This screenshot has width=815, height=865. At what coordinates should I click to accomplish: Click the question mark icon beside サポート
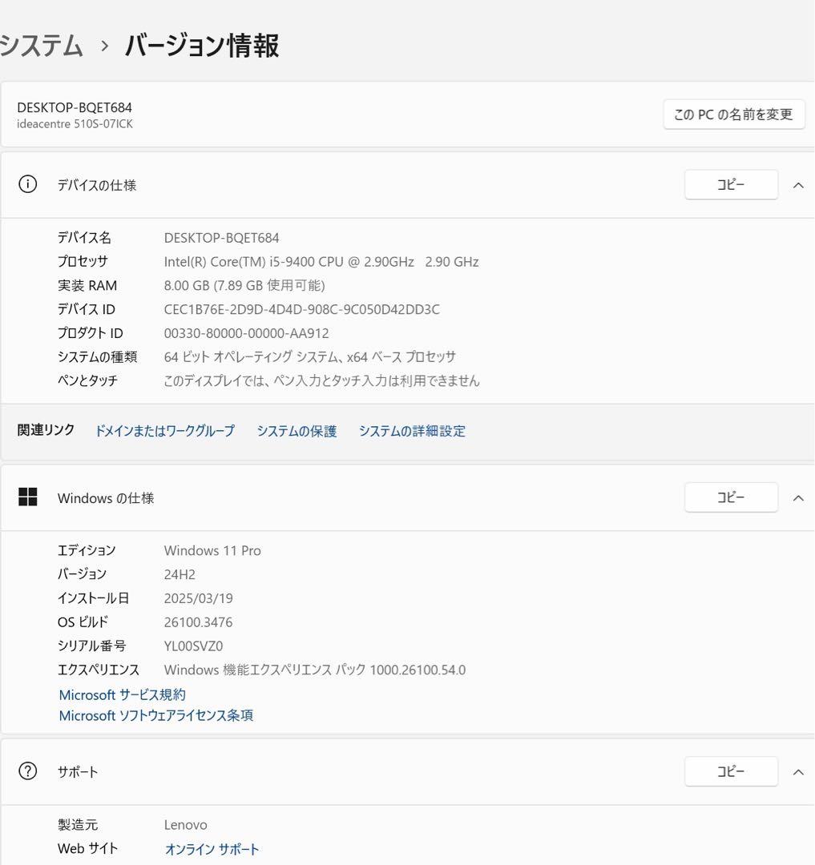click(28, 771)
